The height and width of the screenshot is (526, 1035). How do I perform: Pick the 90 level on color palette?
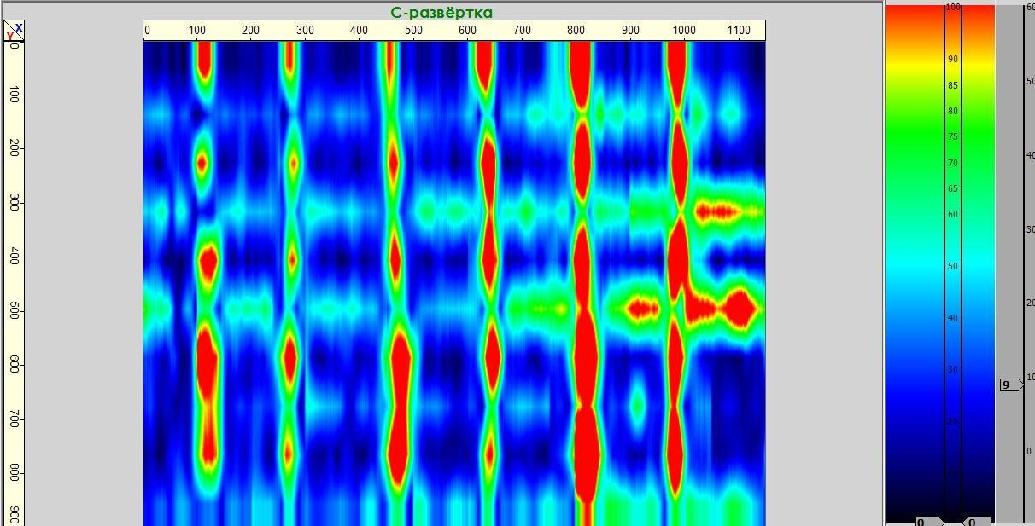(x=952, y=60)
